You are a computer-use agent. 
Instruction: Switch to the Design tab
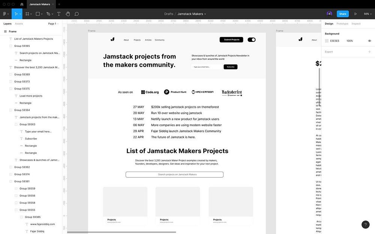click(x=329, y=24)
